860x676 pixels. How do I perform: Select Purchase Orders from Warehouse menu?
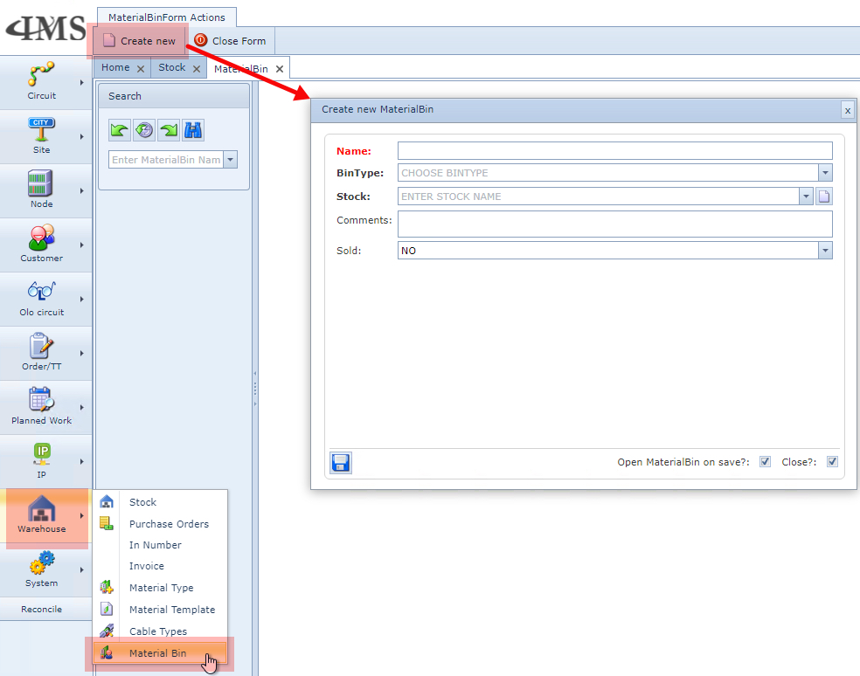click(169, 524)
